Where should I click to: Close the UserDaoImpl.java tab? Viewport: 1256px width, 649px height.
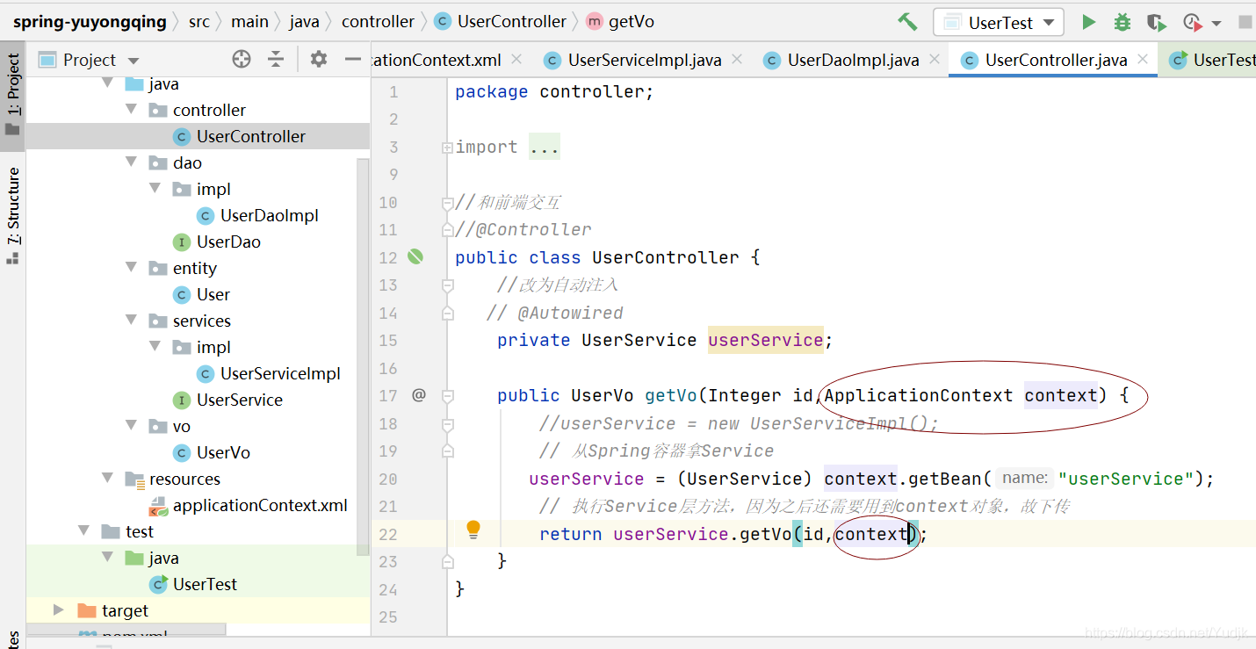tap(934, 59)
